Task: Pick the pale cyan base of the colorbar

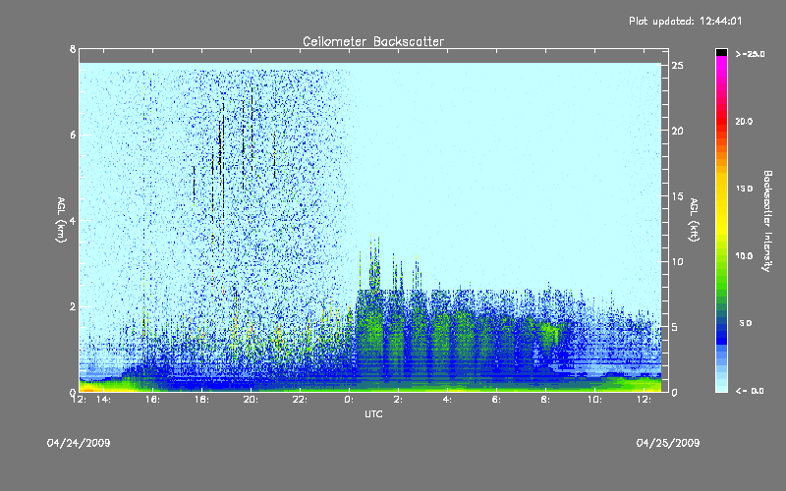Action: 721,387
